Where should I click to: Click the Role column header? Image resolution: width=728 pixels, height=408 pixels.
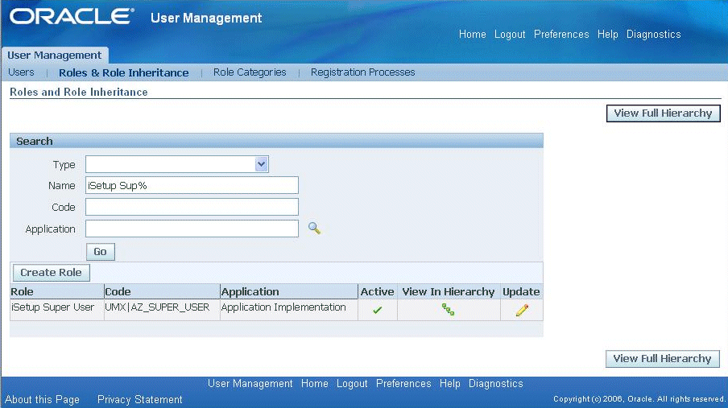(x=57, y=291)
